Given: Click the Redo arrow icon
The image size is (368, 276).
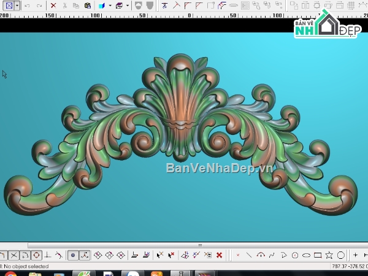Looking at the screenshot, I should point(39,6).
